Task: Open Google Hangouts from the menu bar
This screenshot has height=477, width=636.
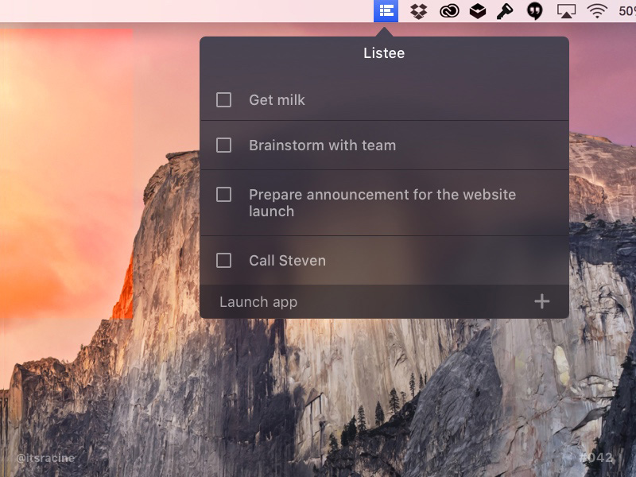Action: click(533, 10)
